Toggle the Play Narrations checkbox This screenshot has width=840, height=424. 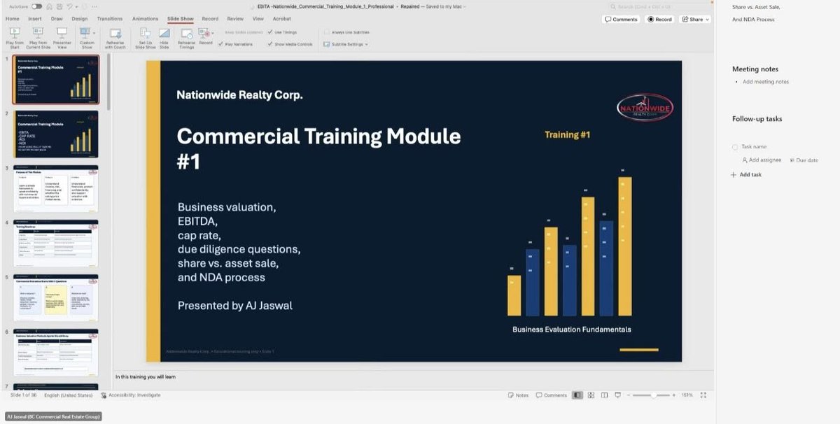[x=221, y=44]
